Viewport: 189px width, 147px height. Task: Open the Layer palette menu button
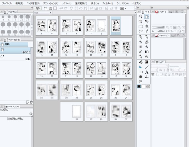pos(153,62)
